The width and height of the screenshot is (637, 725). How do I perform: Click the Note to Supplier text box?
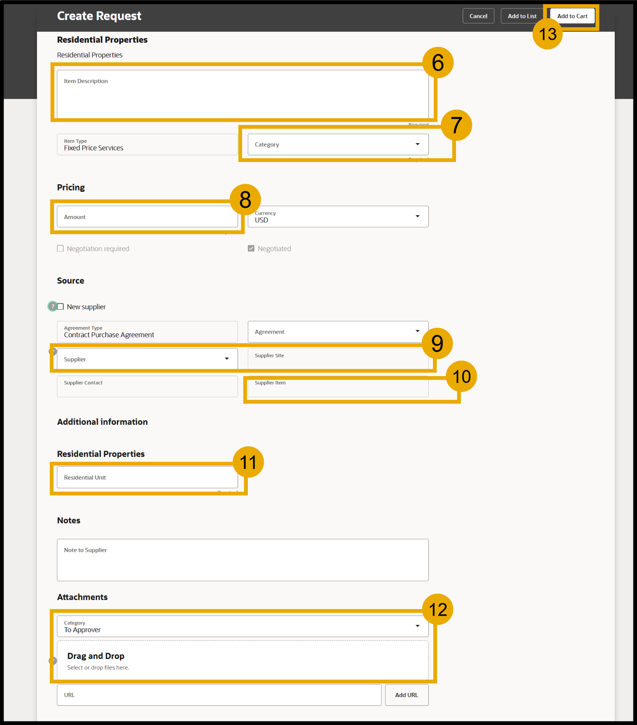point(242,560)
